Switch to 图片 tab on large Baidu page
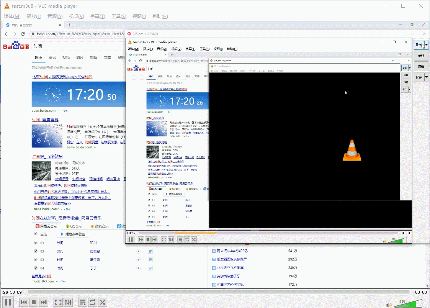The width and height of the screenshot is (430, 308). click(x=80, y=57)
